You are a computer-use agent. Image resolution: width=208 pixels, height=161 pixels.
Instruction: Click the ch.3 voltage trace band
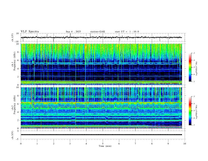click(101, 135)
